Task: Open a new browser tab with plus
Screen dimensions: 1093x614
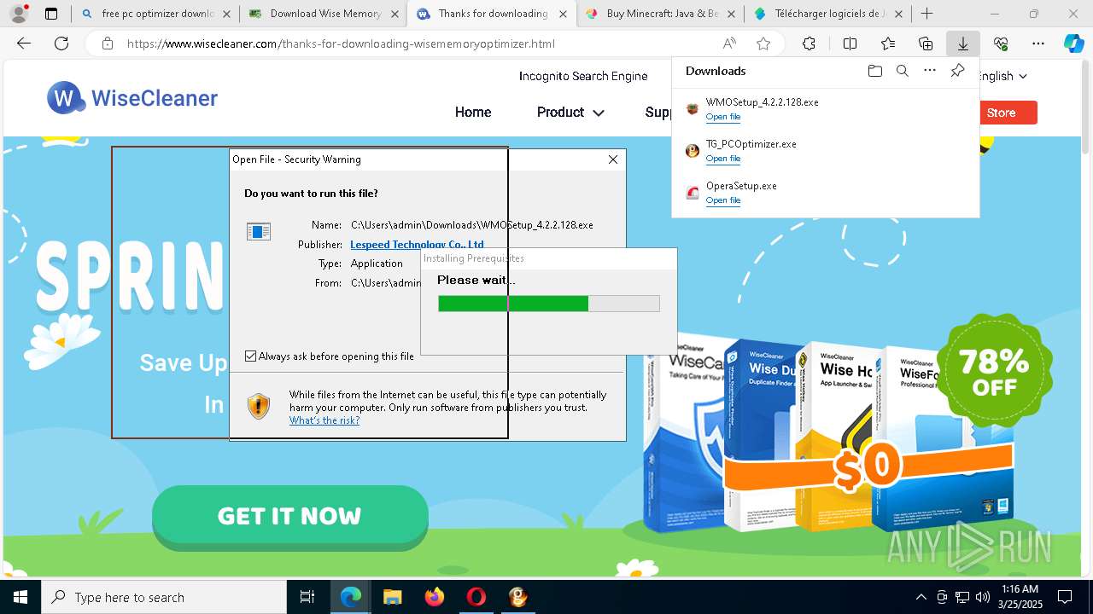Action: tap(926, 14)
